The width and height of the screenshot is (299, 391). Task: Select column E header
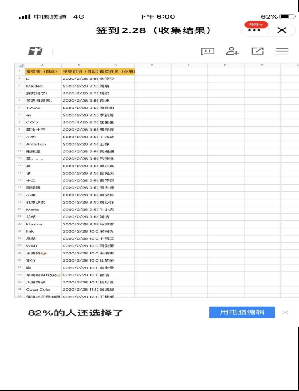[x=189, y=65]
